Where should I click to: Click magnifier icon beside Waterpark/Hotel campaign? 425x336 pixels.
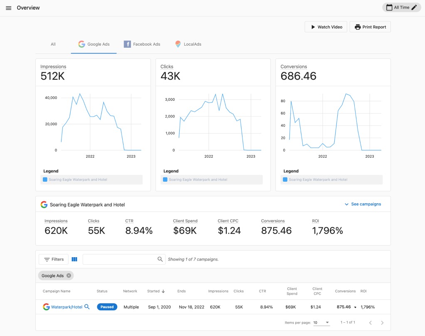click(87, 307)
